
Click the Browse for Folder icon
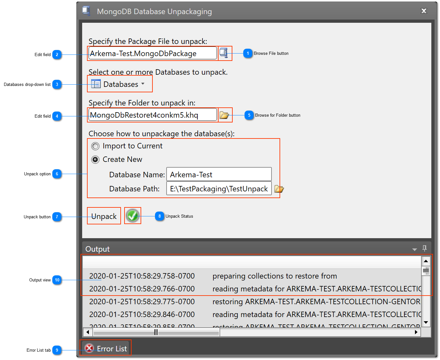pos(224,115)
